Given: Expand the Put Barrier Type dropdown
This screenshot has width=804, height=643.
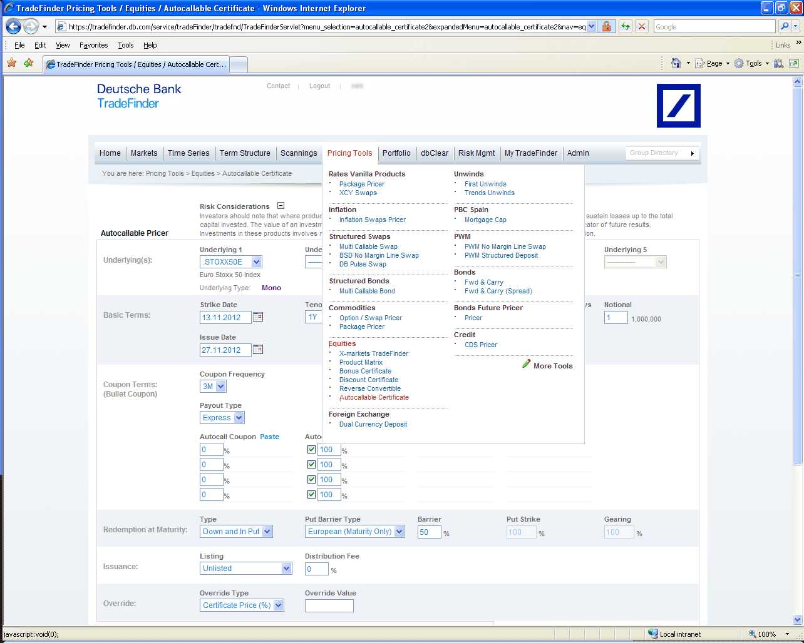Looking at the screenshot, I should 399,532.
